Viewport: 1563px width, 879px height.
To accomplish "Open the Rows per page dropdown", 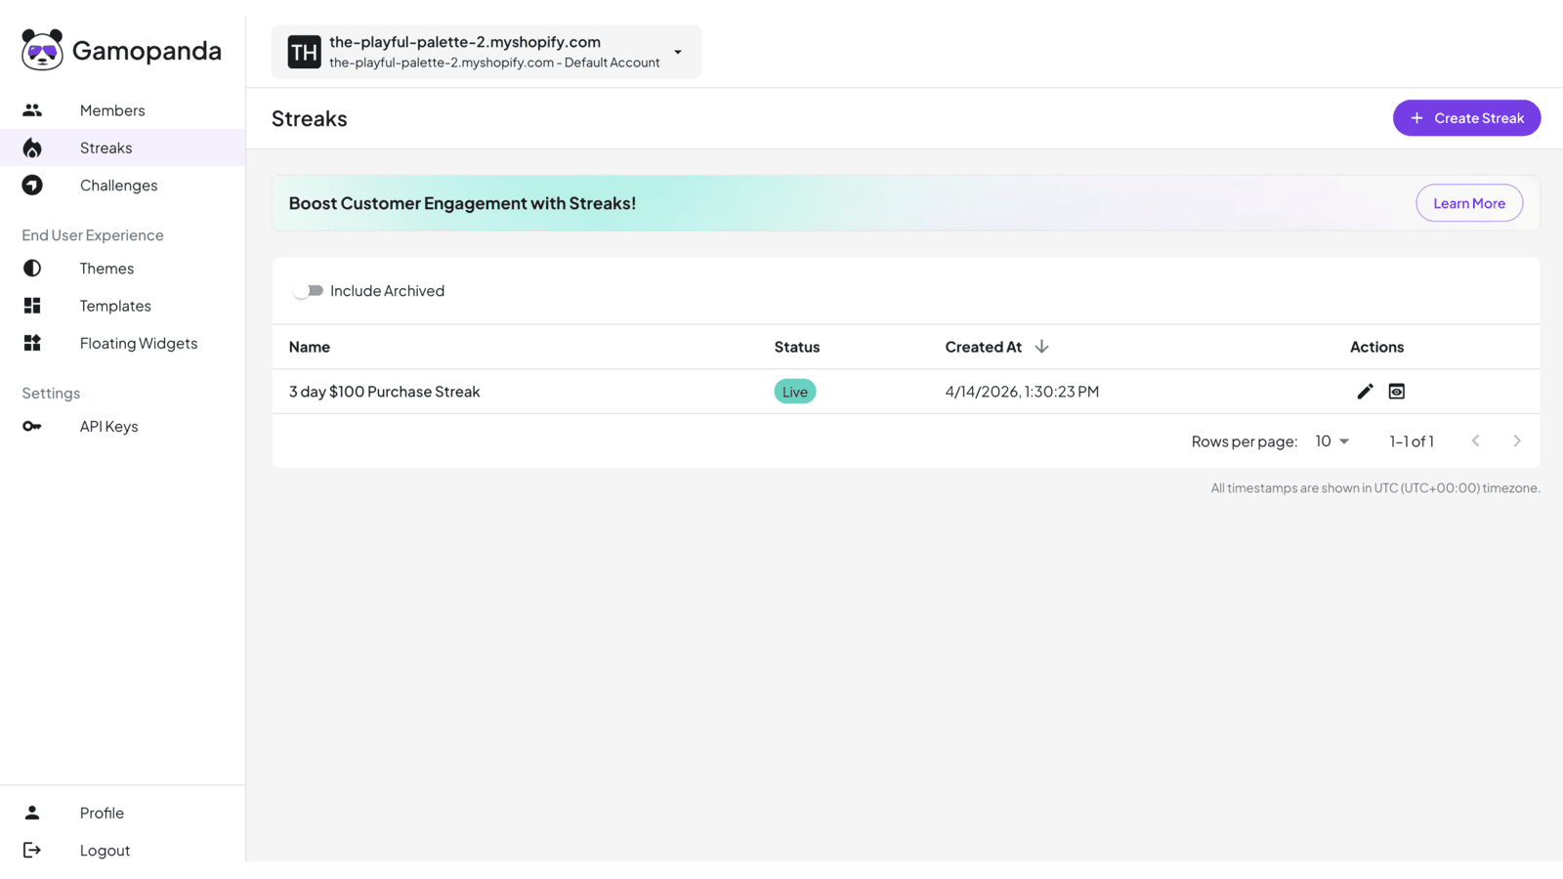I will [1331, 440].
